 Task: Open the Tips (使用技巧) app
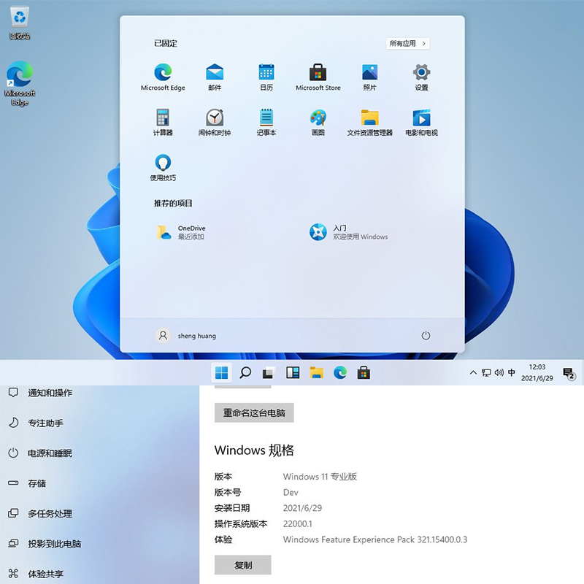[x=163, y=167]
